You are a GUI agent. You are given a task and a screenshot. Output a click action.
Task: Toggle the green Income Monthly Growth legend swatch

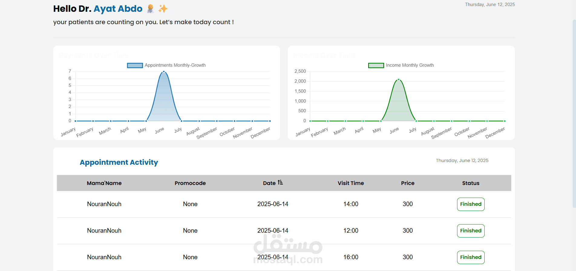click(376, 65)
